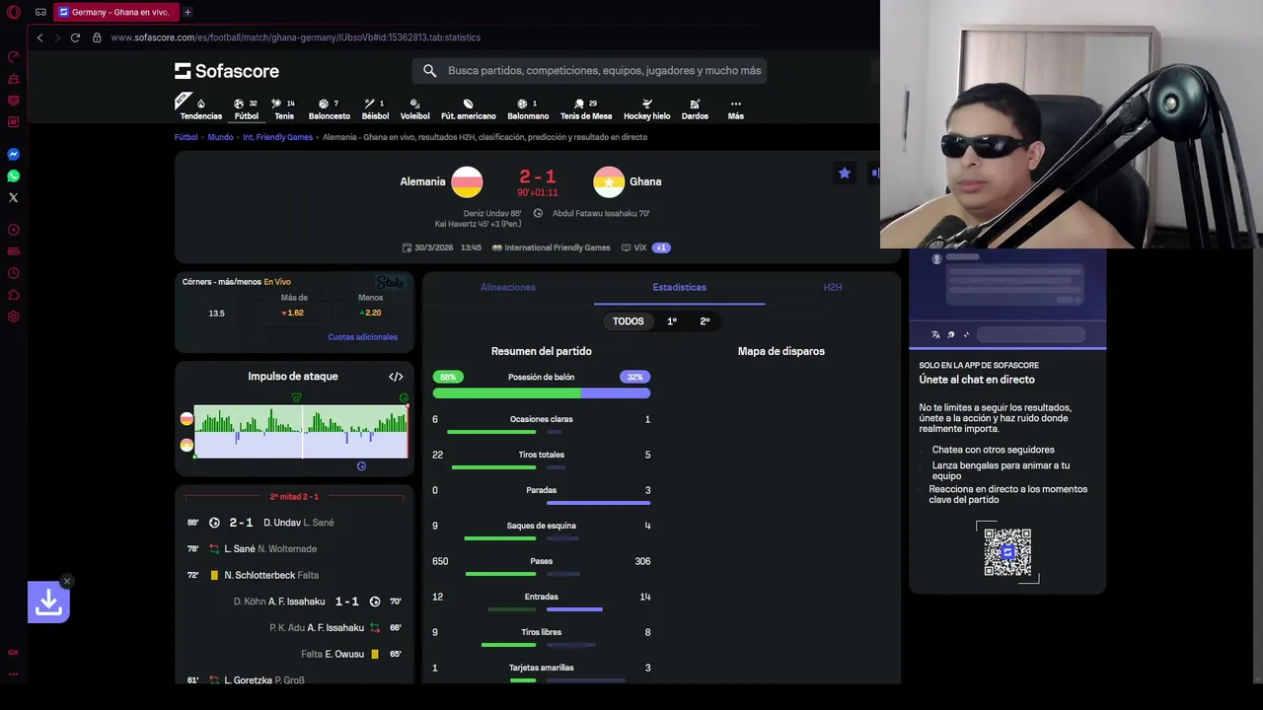Open Germany - Ghana browser tab
This screenshot has width=1263, height=710.
point(115,12)
